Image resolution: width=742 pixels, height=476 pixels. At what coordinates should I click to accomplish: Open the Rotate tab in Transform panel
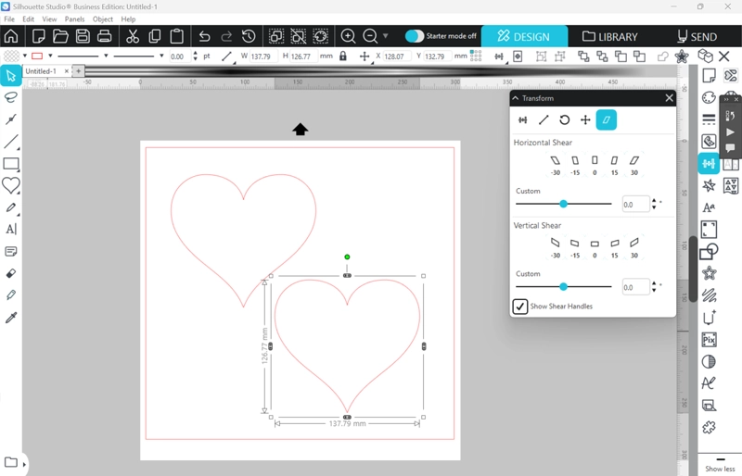[564, 119]
